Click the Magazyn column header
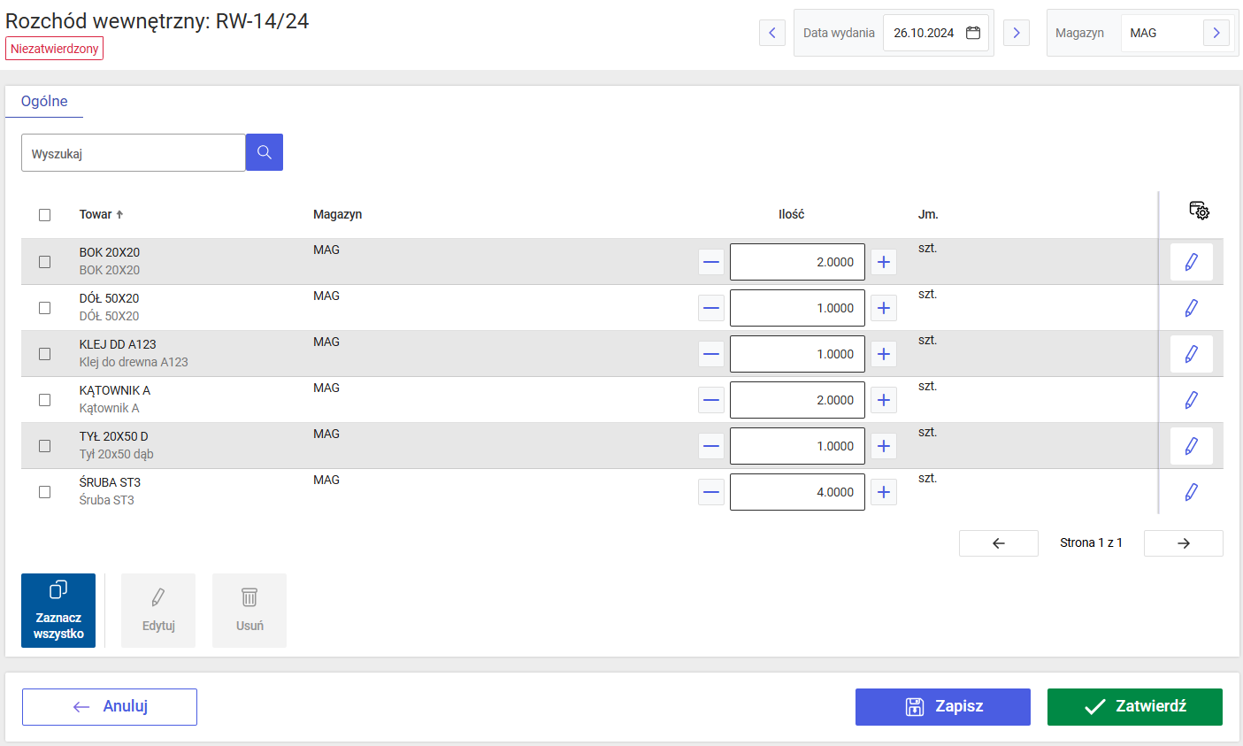Viewport: 1243px width, 746px height. (x=337, y=214)
